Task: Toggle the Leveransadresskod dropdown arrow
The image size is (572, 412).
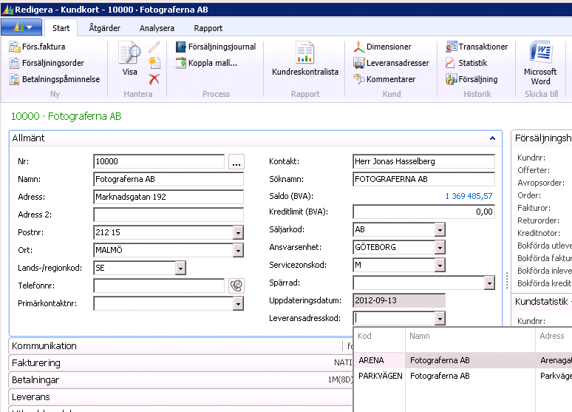Action: [440, 319]
